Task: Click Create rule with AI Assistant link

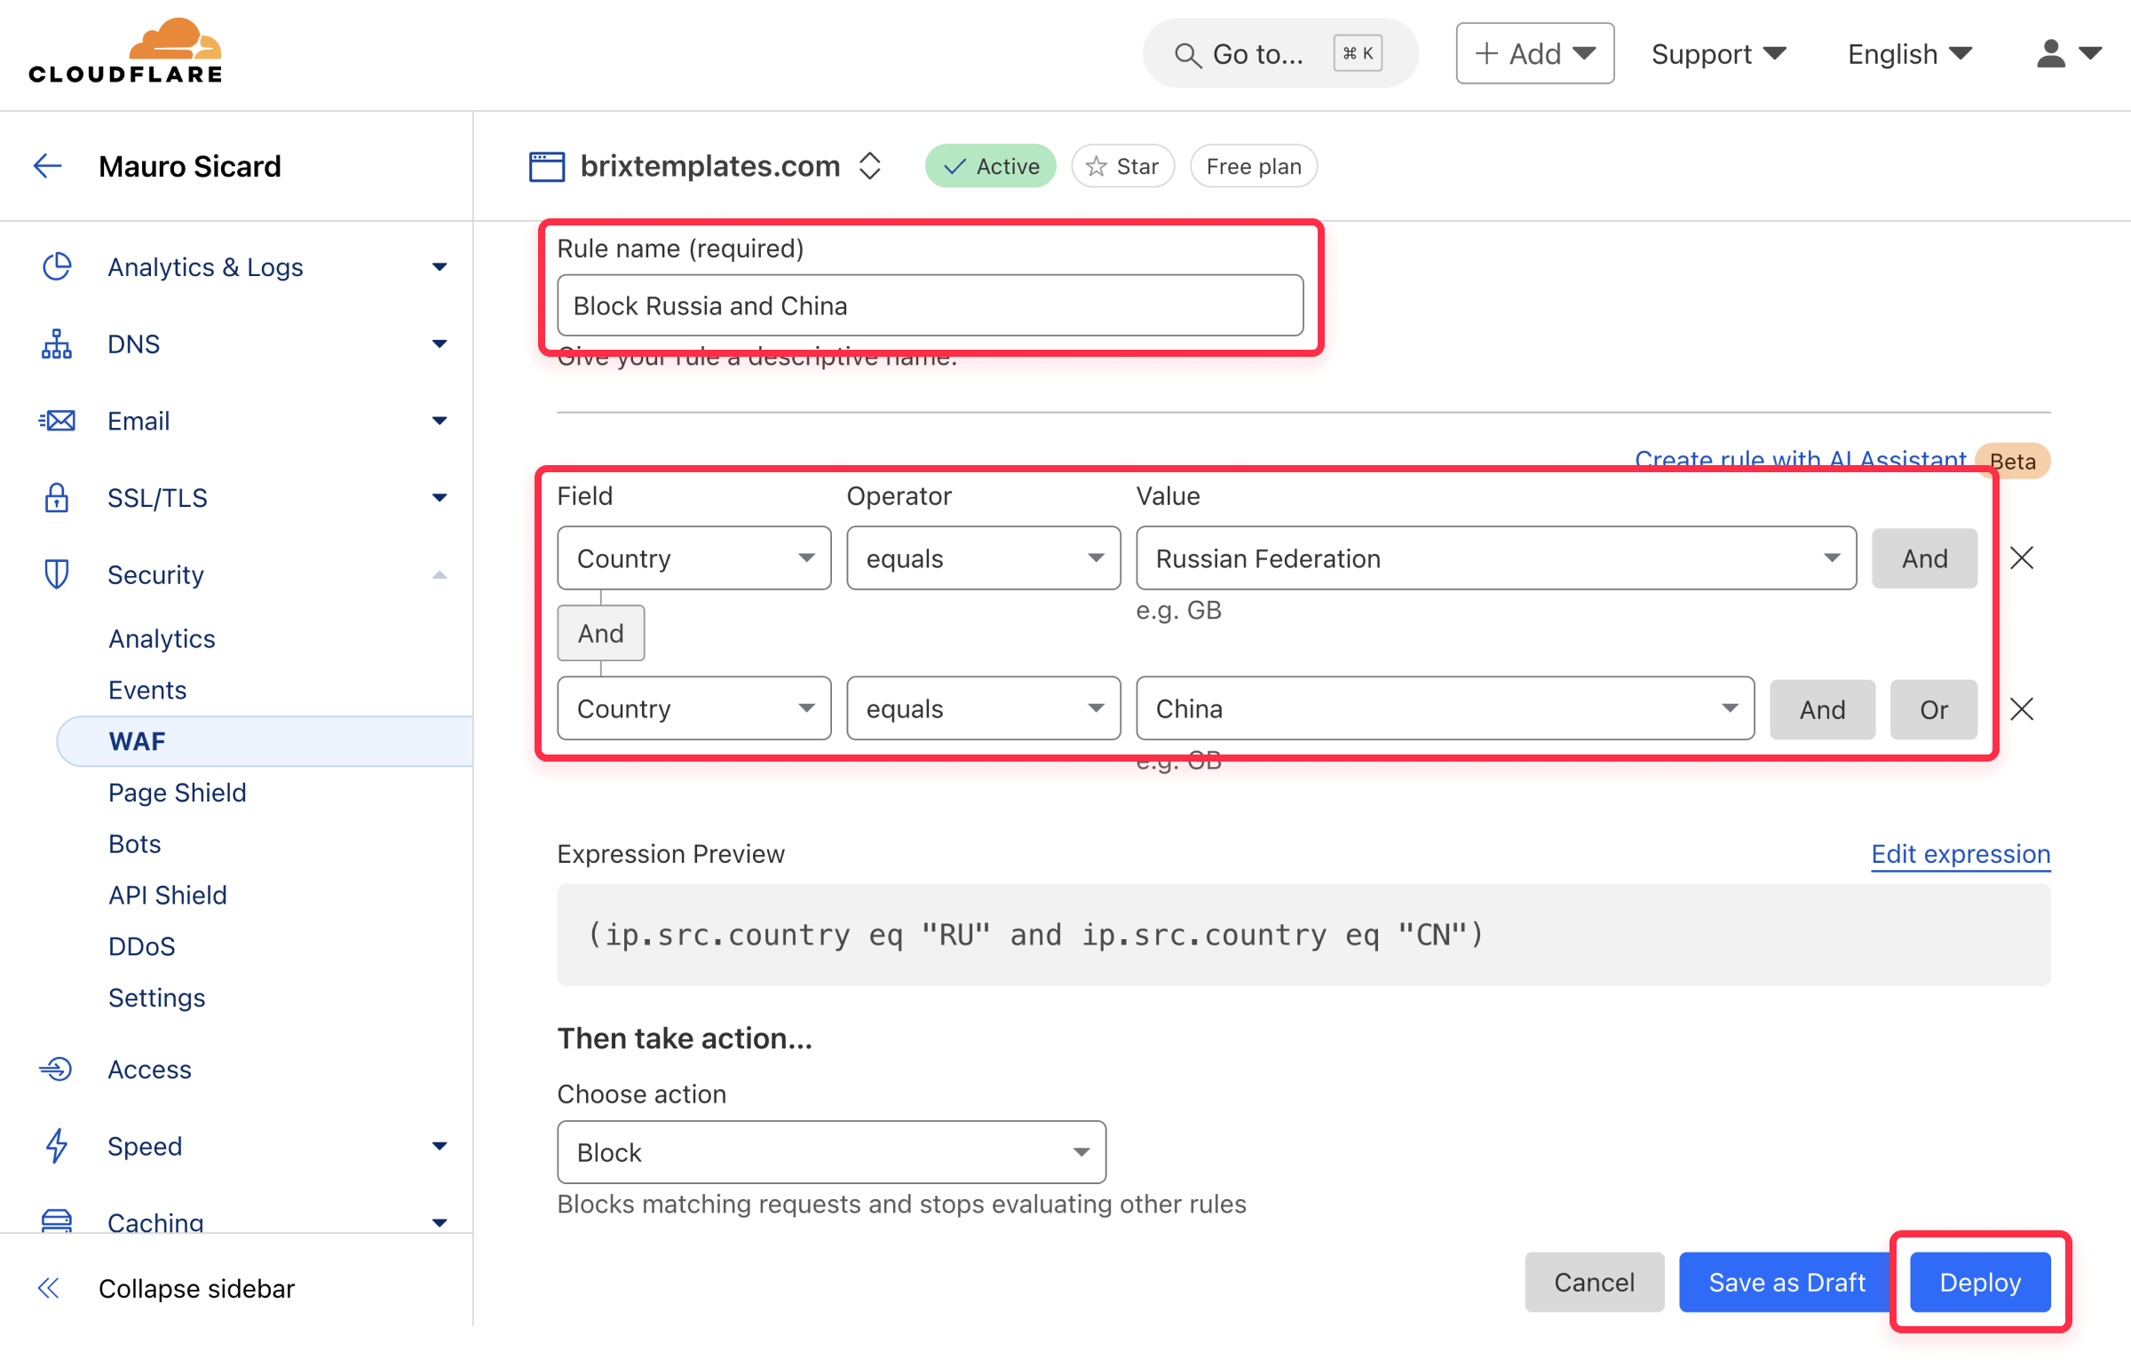Action: tap(1801, 460)
